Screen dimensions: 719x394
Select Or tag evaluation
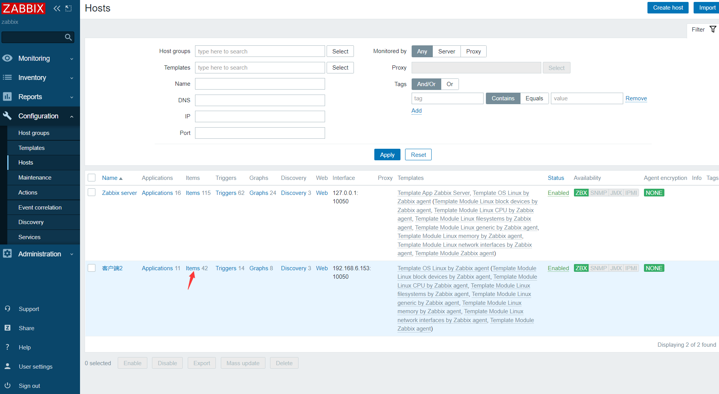(x=450, y=84)
